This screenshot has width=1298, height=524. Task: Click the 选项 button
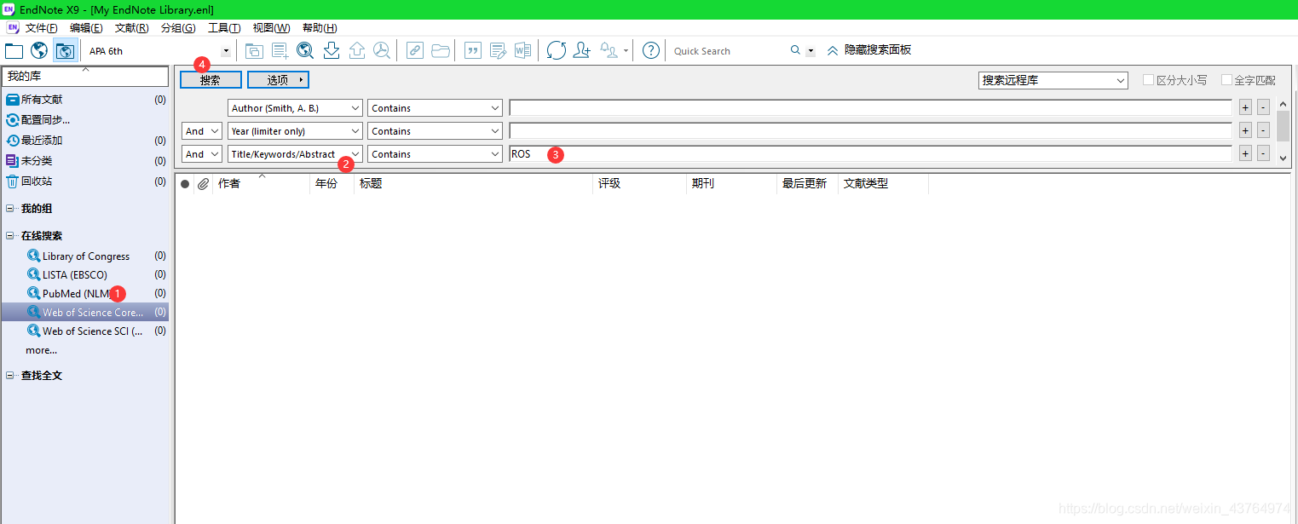pyautogui.click(x=278, y=80)
